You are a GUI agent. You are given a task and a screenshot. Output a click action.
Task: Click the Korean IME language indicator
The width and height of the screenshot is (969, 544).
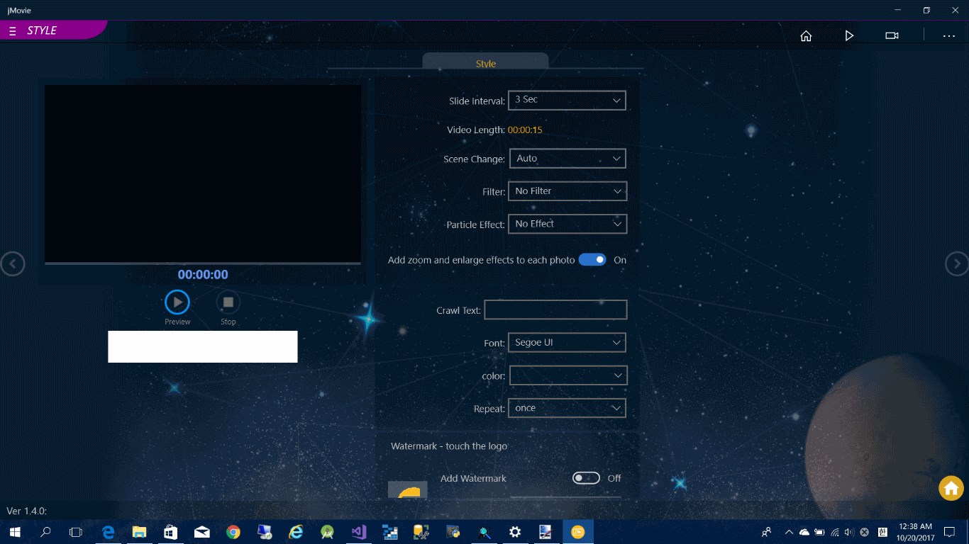point(883,532)
